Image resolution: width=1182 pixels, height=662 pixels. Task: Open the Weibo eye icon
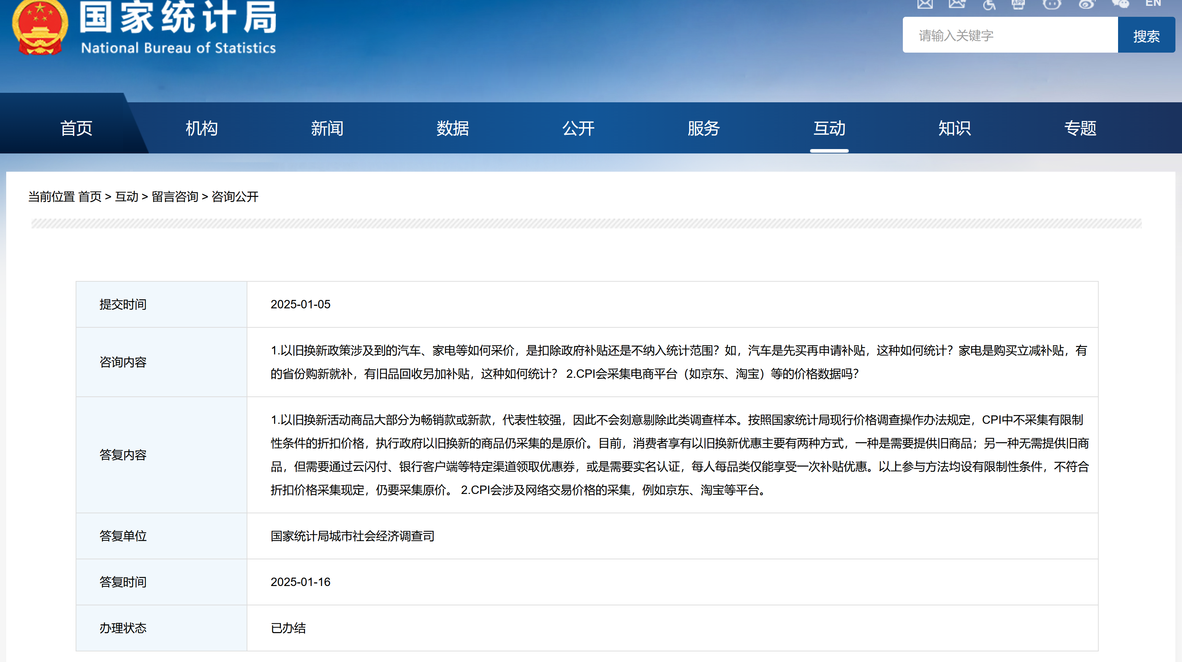pos(1086,4)
